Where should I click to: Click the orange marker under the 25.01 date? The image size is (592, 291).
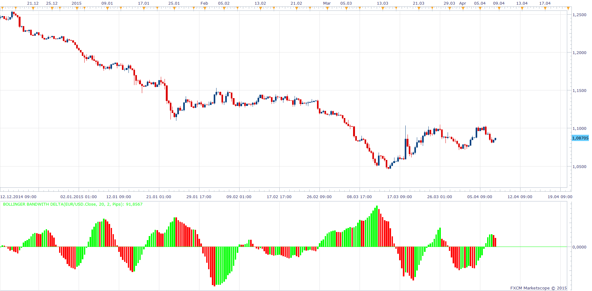click(x=174, y=8)
